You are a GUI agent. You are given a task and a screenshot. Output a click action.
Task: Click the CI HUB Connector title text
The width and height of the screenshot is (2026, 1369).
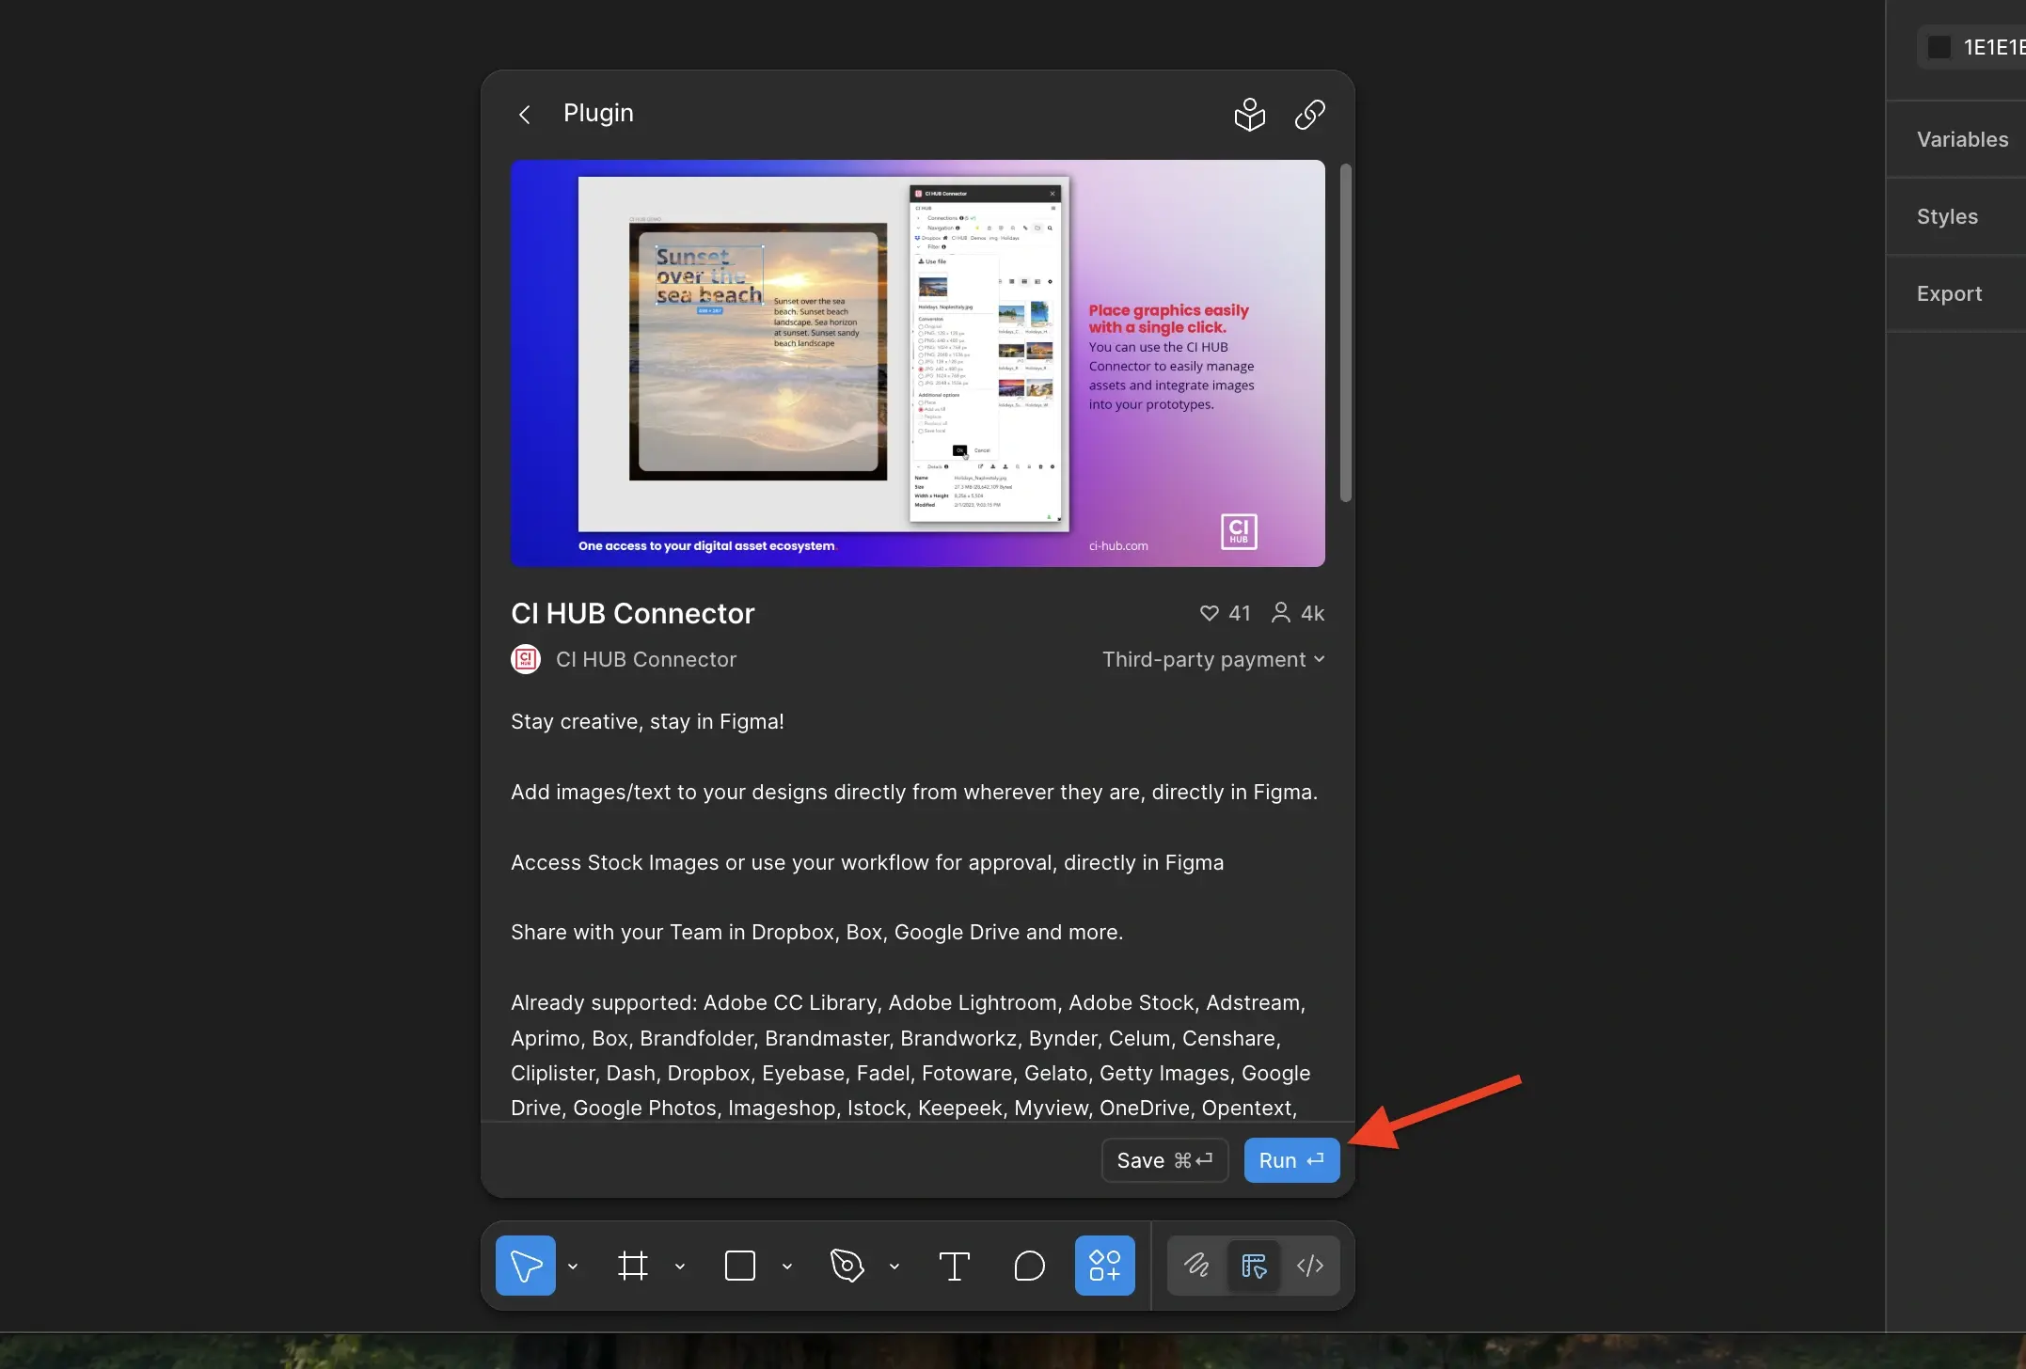632,613
